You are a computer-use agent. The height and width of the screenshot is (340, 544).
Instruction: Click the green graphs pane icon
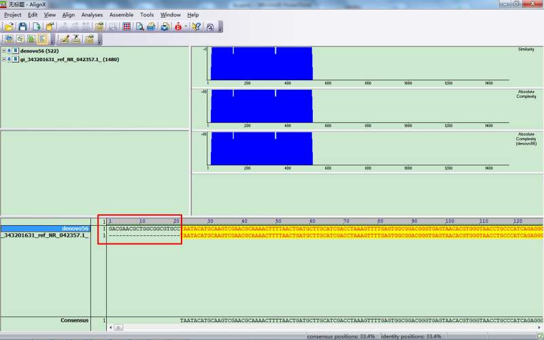pyautogui.click(x=31, y=39)
